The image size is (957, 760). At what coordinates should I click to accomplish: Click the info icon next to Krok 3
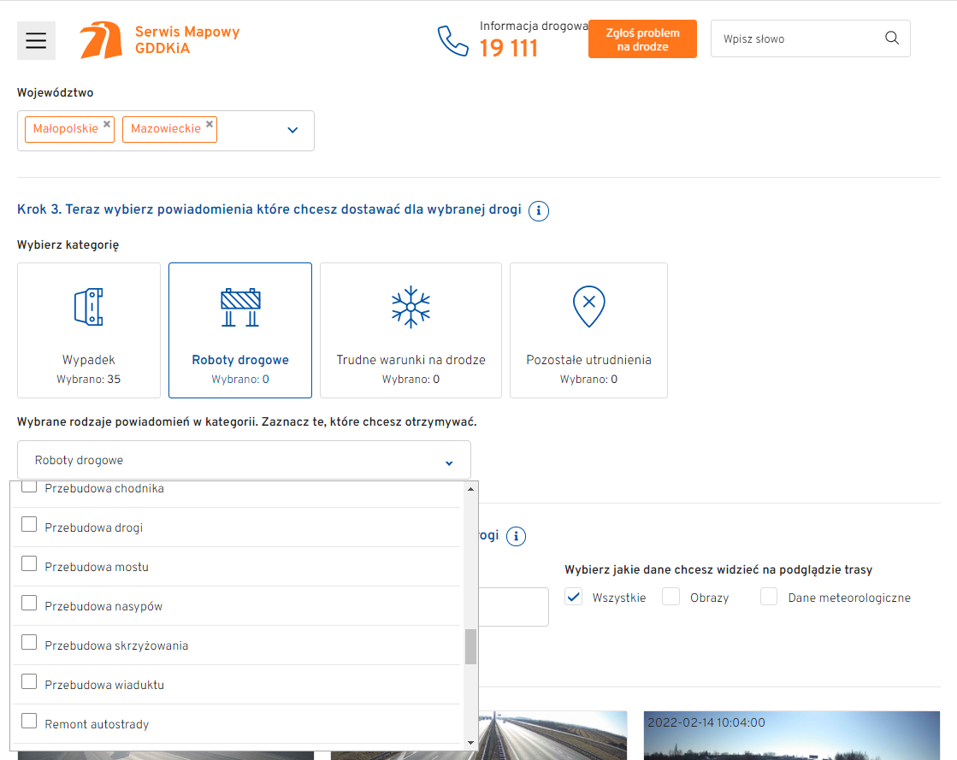(539, 210)
